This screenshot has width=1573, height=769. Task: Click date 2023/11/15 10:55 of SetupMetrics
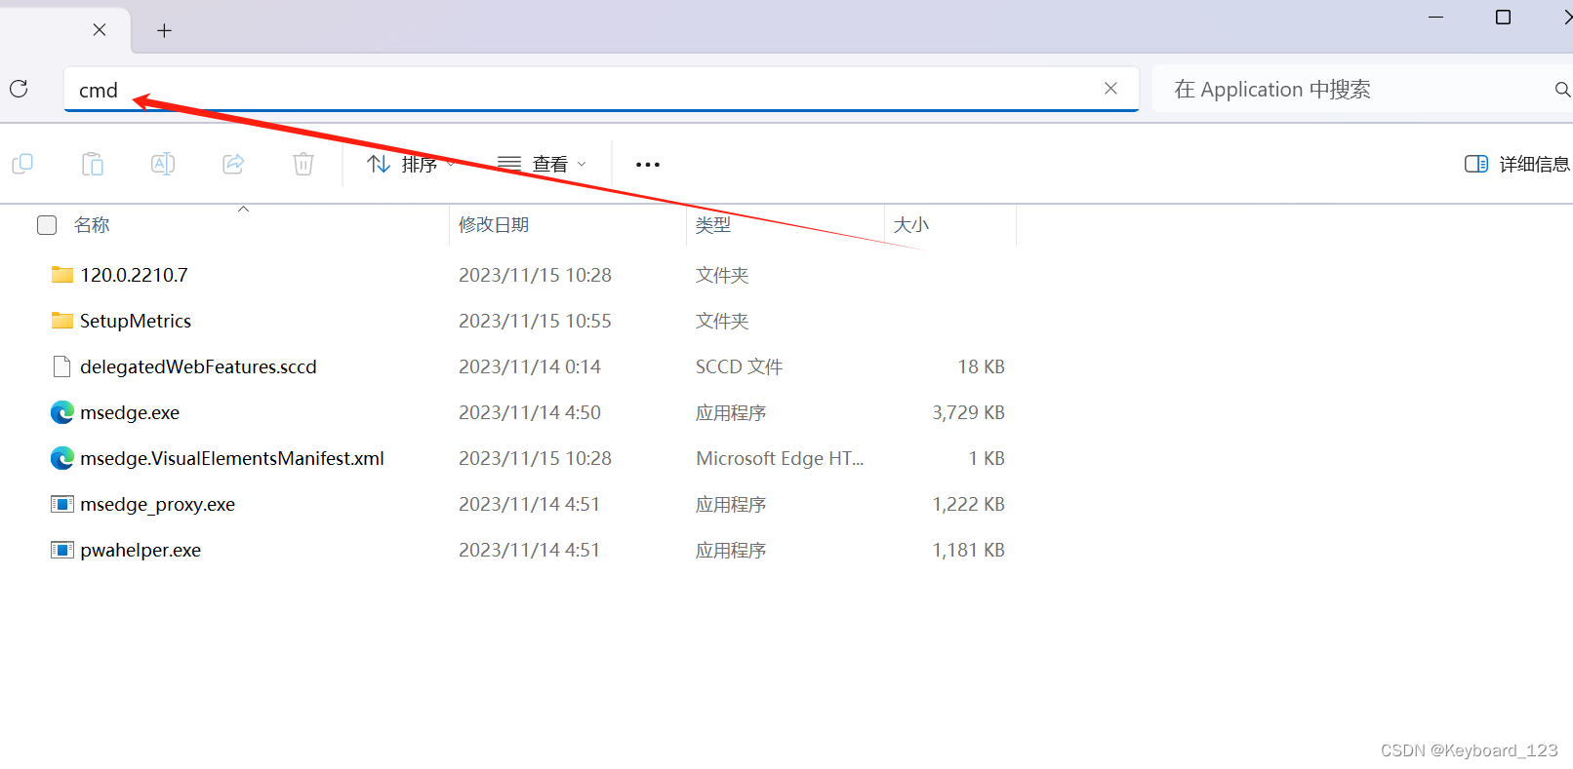tap(535, 321)
